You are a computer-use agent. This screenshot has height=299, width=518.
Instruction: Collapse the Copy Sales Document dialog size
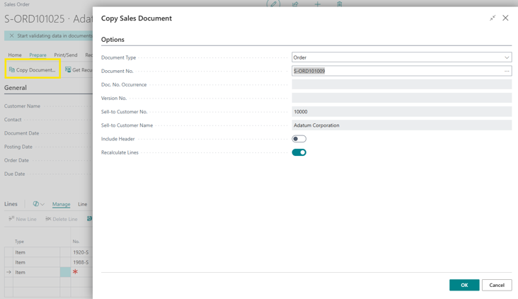coord(493,18)
